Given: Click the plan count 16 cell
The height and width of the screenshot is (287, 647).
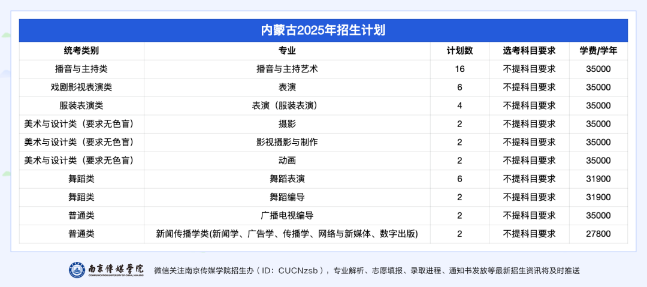Looking at the screenshot, I should 459,69.
